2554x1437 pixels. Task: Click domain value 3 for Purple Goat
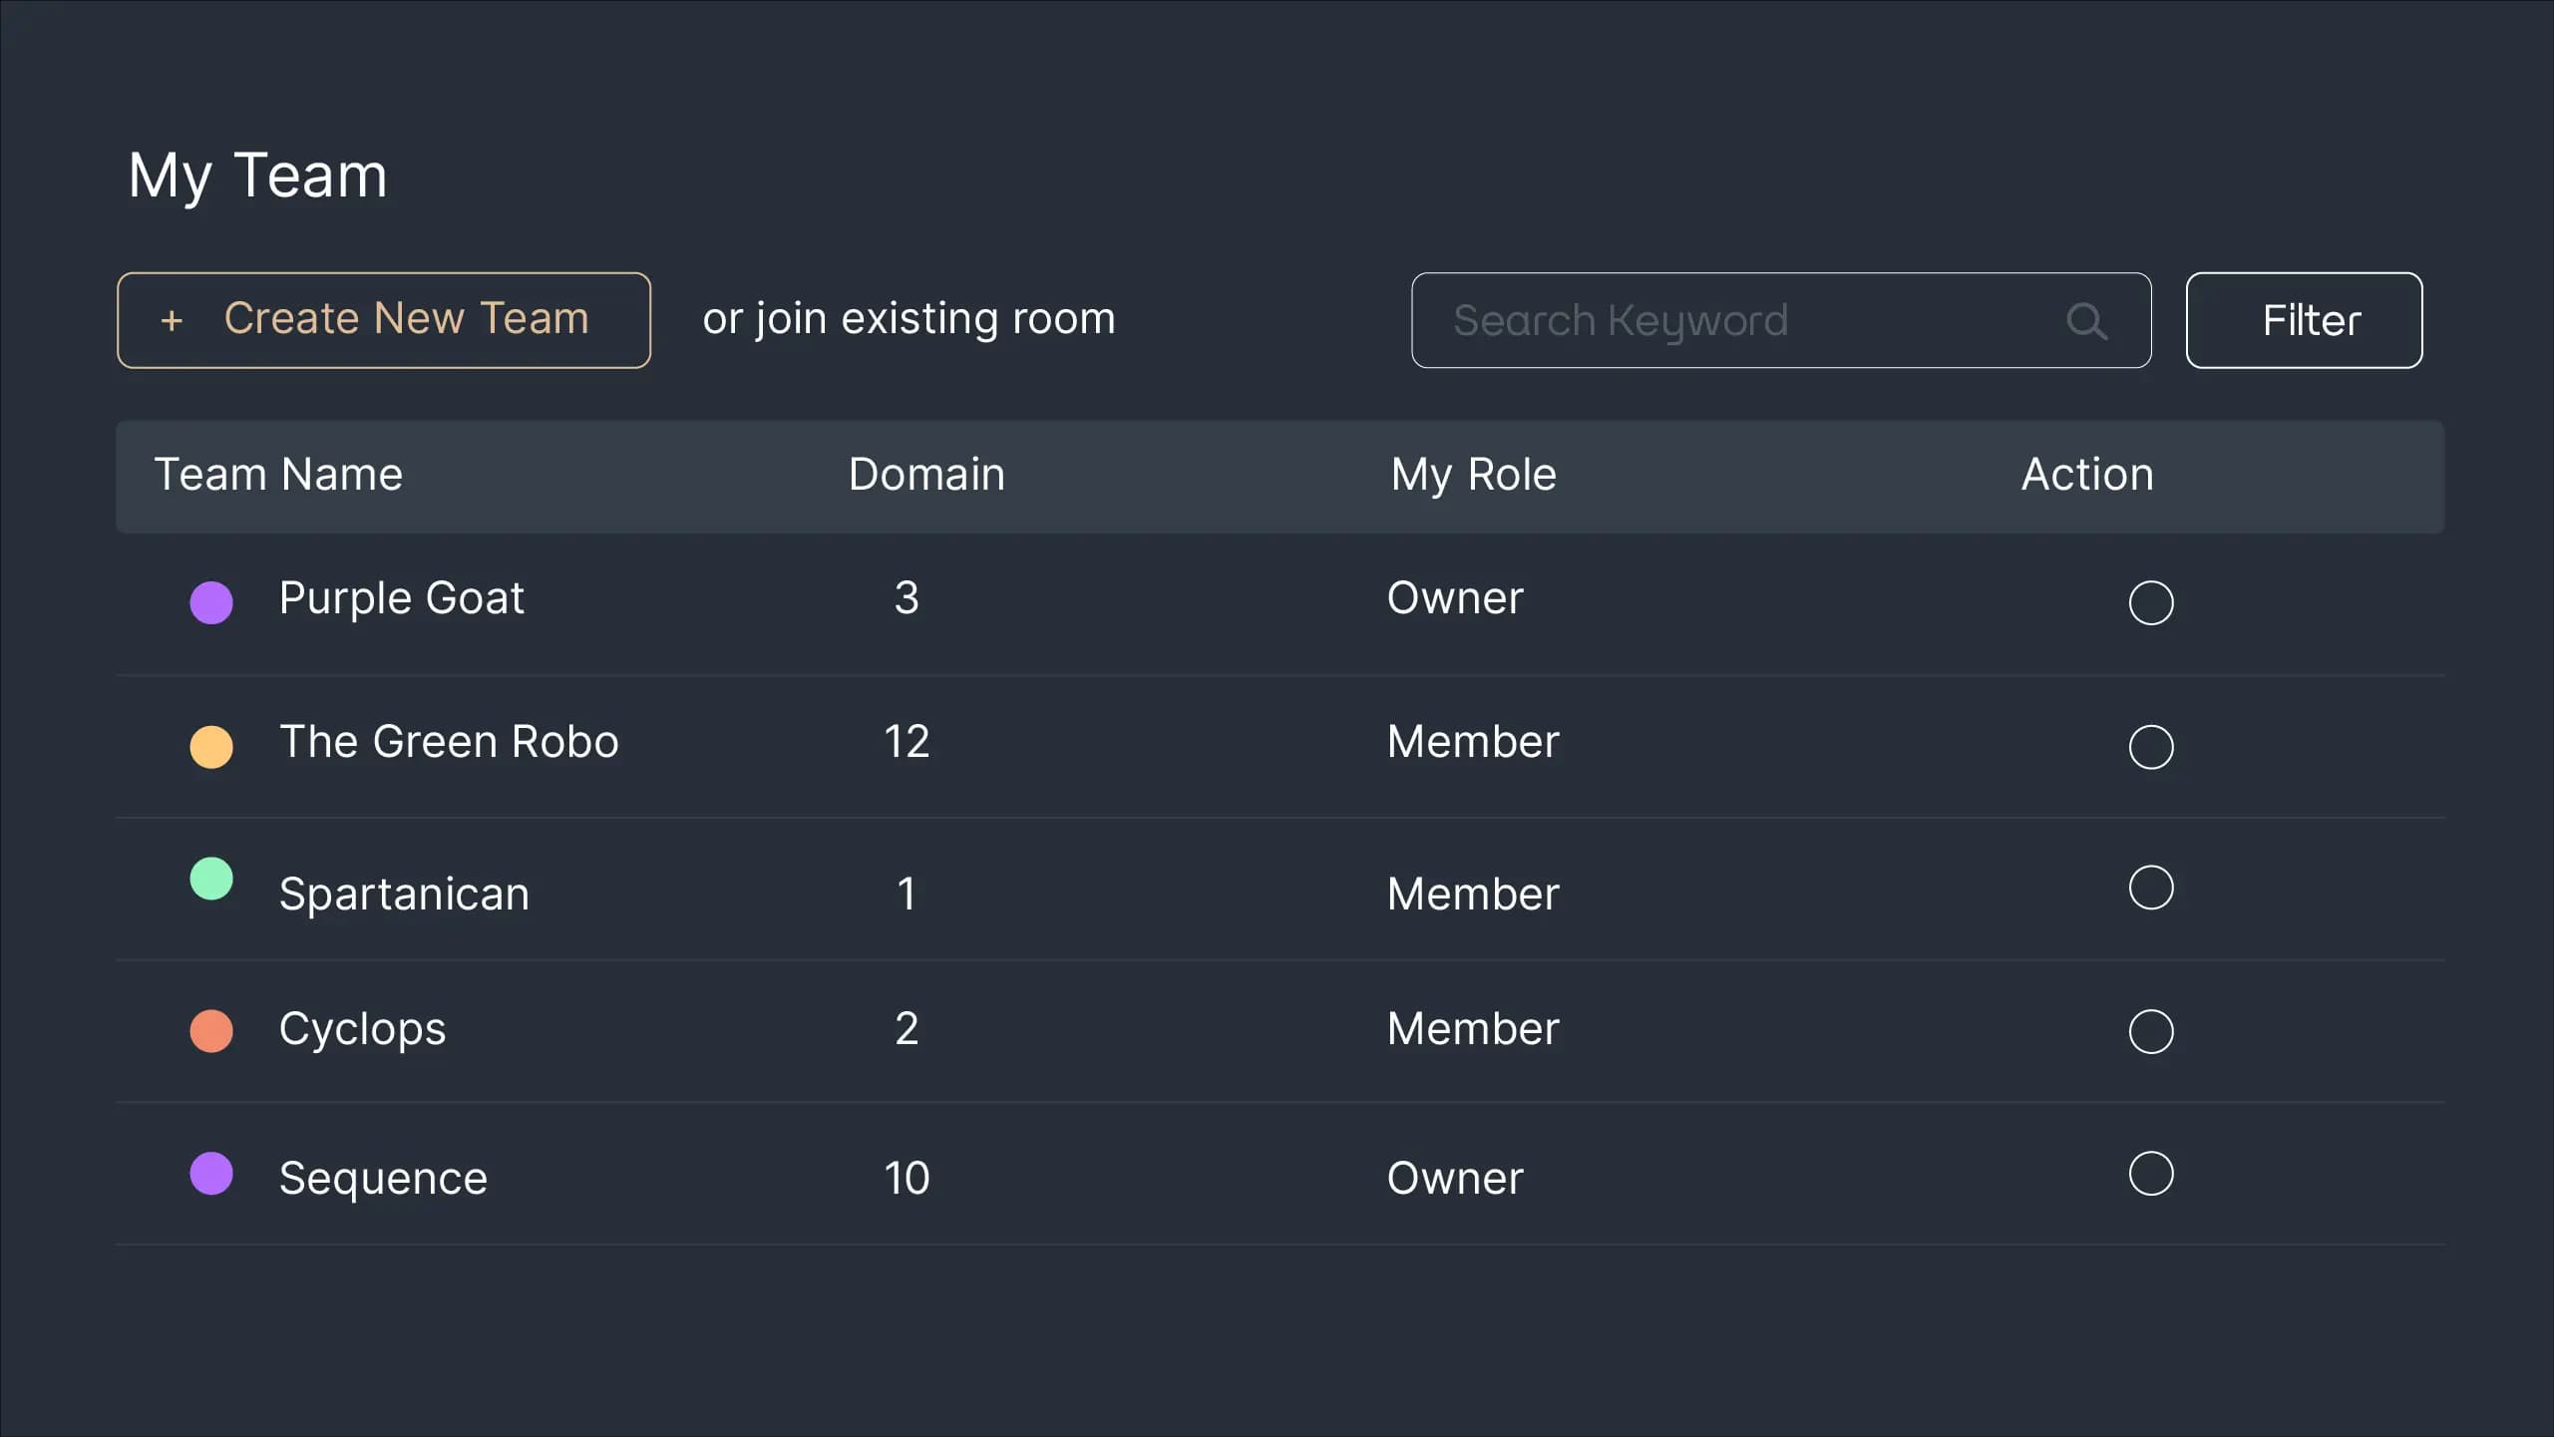[907, 598]
